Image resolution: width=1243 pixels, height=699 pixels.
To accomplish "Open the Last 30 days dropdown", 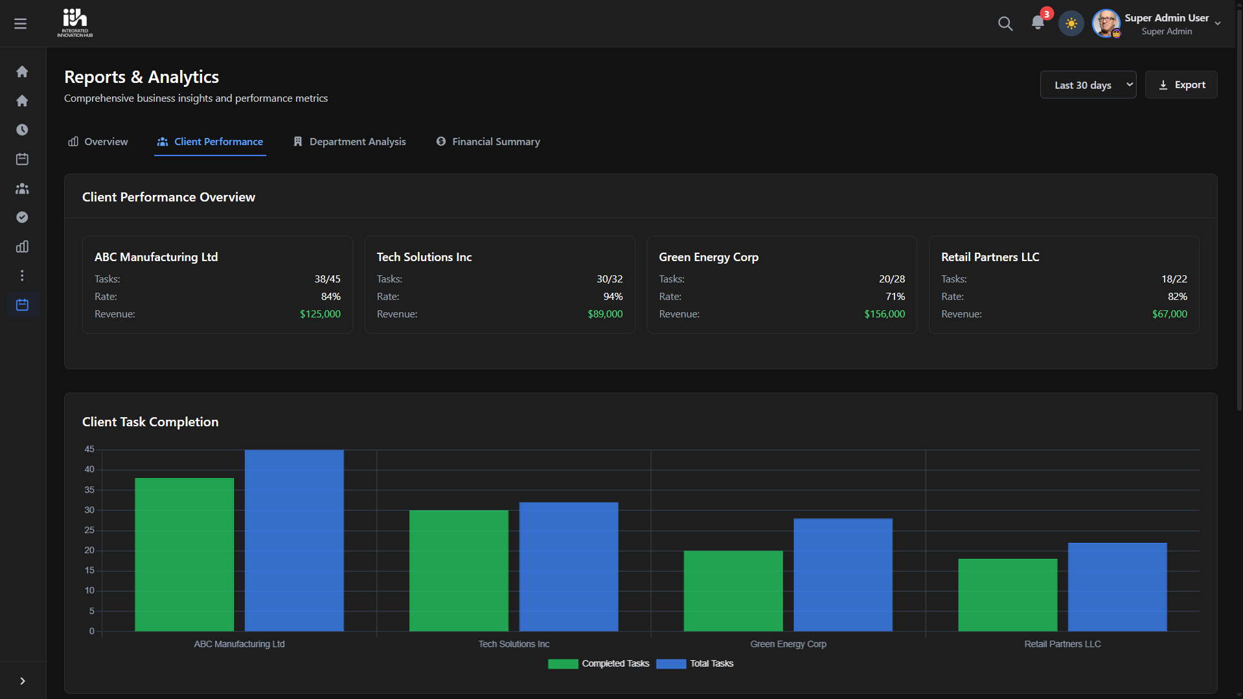I will tap(1088, 85).
